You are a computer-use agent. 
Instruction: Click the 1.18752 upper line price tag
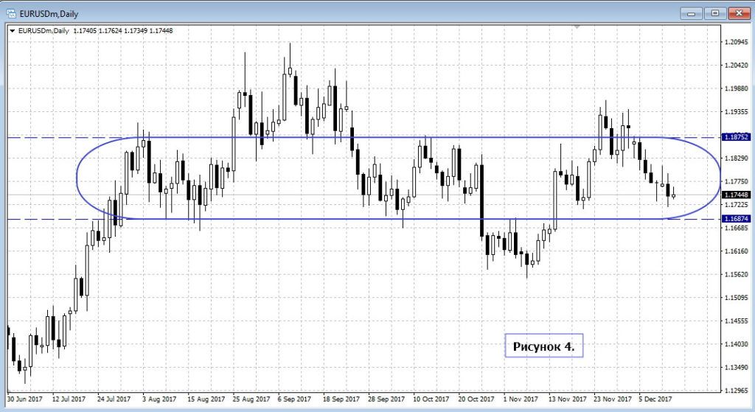tap(736, 138)
